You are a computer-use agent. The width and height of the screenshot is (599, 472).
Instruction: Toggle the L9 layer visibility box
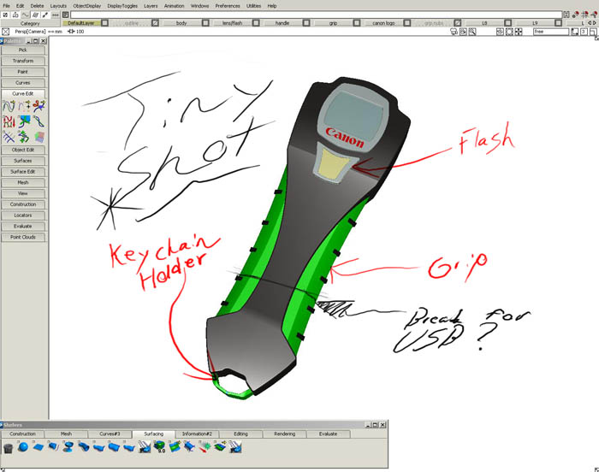click(559, 23)
